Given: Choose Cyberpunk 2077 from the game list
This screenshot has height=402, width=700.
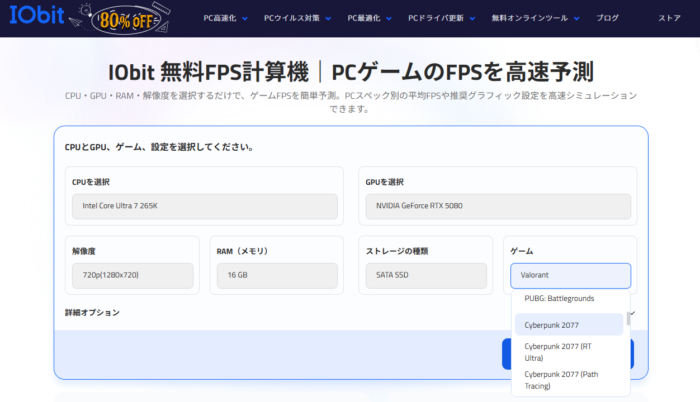Looking at the screenshot, I should (569, 325).
